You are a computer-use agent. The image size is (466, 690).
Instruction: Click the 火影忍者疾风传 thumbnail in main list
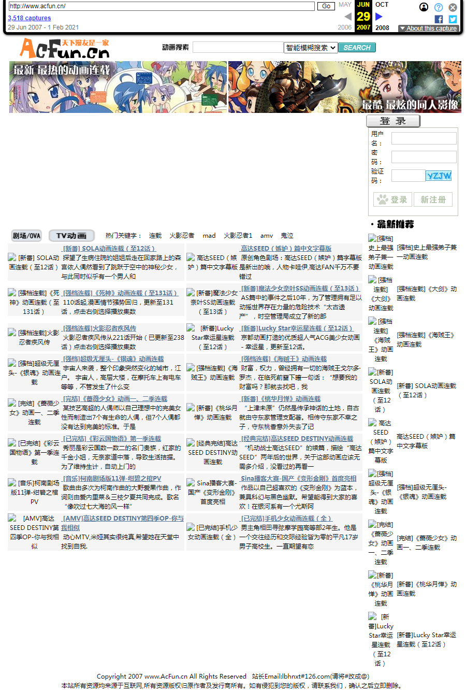(34, 337)
